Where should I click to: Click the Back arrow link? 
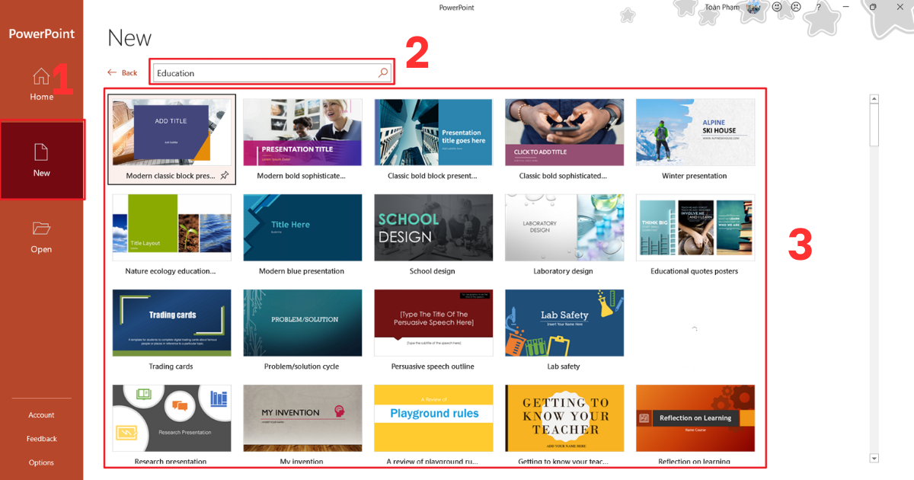tap(122, 73)
